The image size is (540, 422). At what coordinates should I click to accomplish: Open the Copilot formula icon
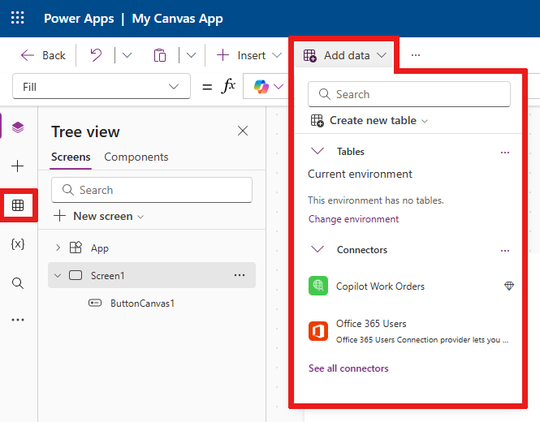(261, 86)
